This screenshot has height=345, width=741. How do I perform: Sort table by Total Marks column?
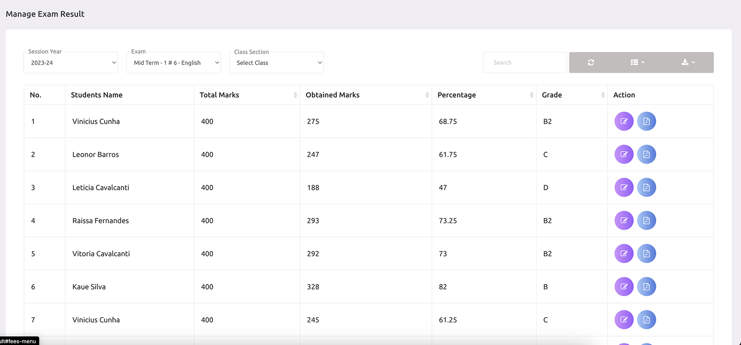[247, 95]
